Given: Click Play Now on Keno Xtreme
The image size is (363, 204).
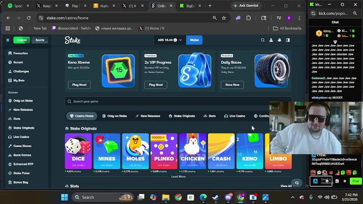Looking at the screenshot, I should (x=79, y=85).
